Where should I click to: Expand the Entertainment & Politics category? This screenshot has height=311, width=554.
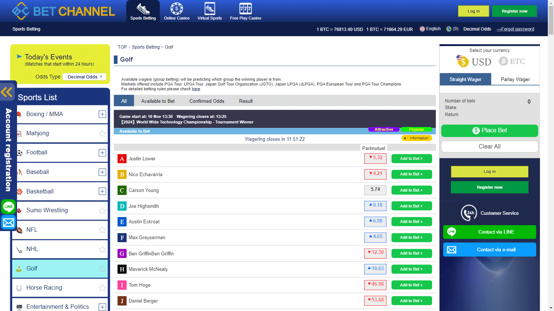(102, 307)
